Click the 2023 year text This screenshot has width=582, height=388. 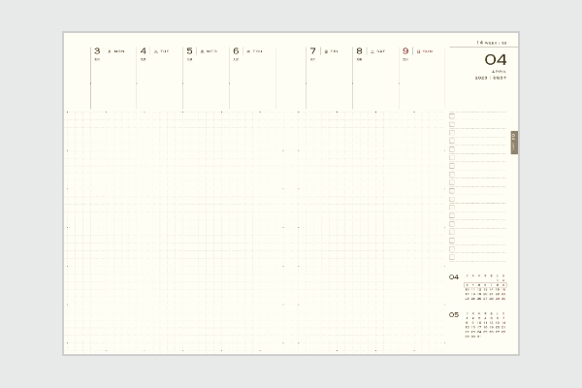[x=481, y=79]
